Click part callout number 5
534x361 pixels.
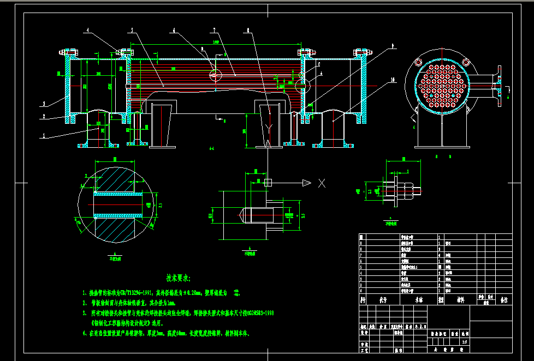131,31
